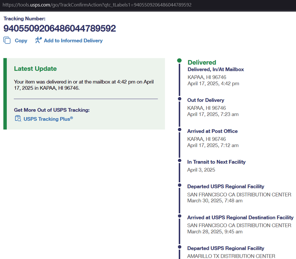Screen dimensions: 296x259
Task: Click the March 30 Departed Regional Facility dot
Action: pos(180,185)
